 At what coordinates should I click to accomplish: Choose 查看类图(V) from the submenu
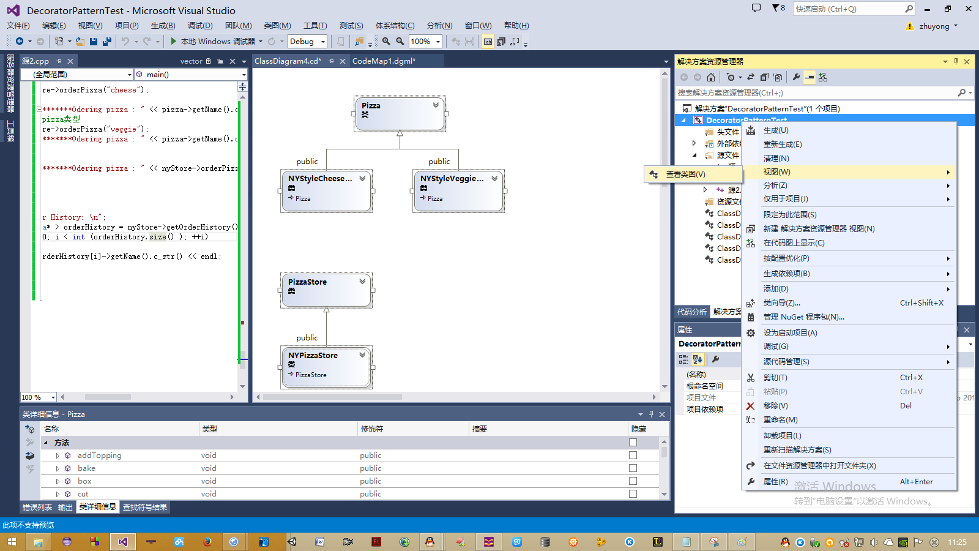(x=693, y=174)
